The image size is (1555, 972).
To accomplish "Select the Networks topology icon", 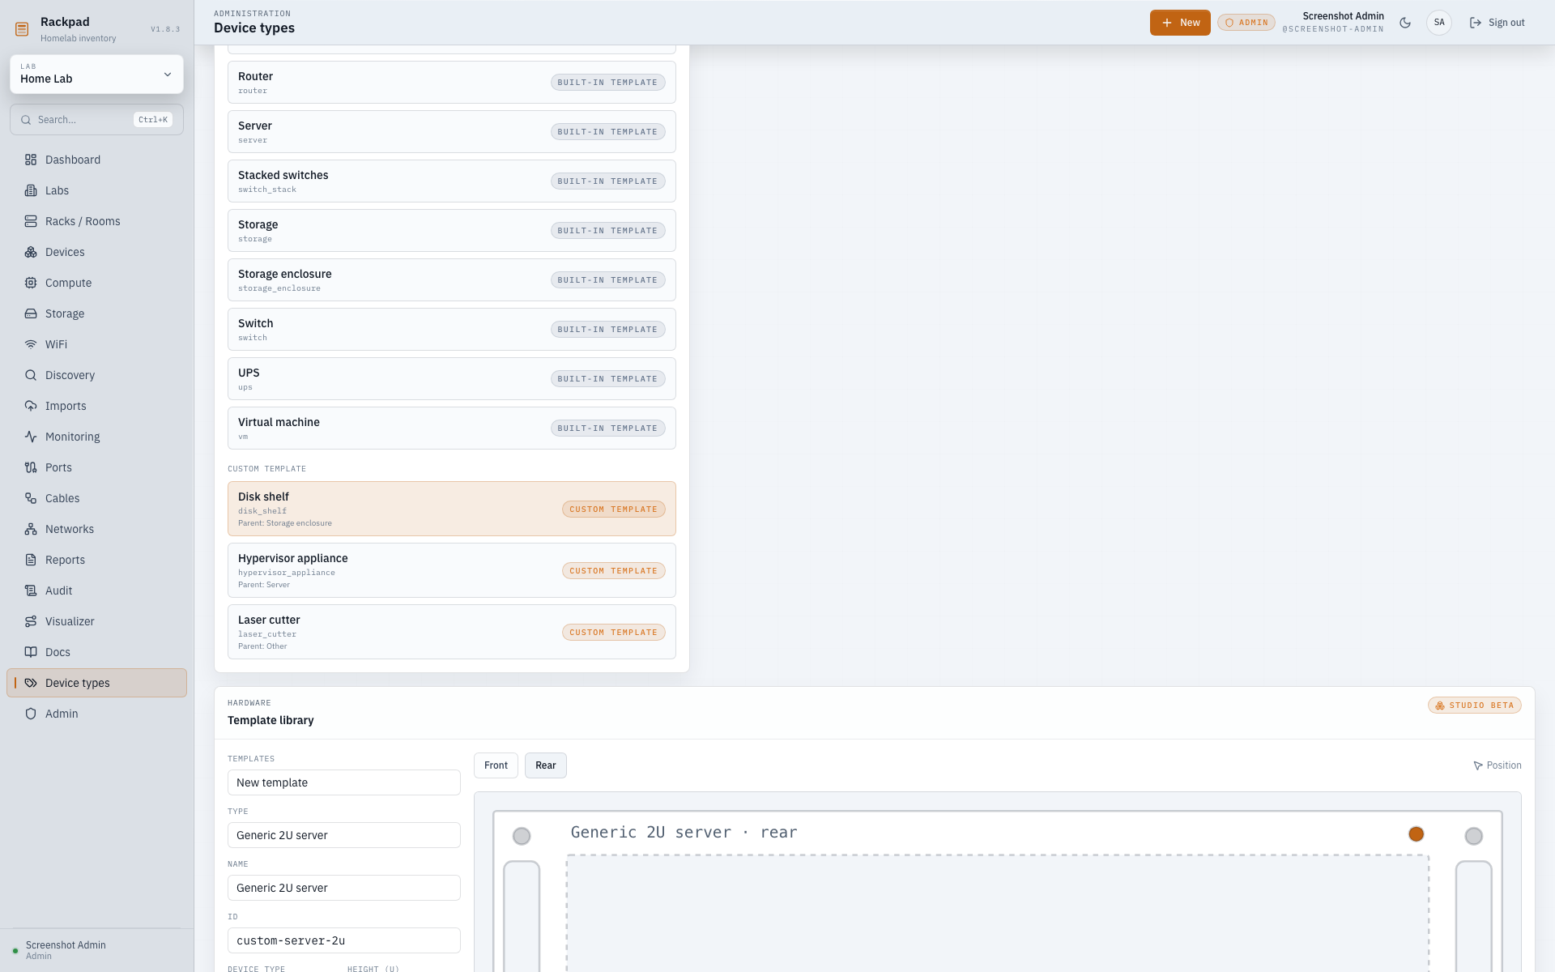I will click(x=31, y=529).
